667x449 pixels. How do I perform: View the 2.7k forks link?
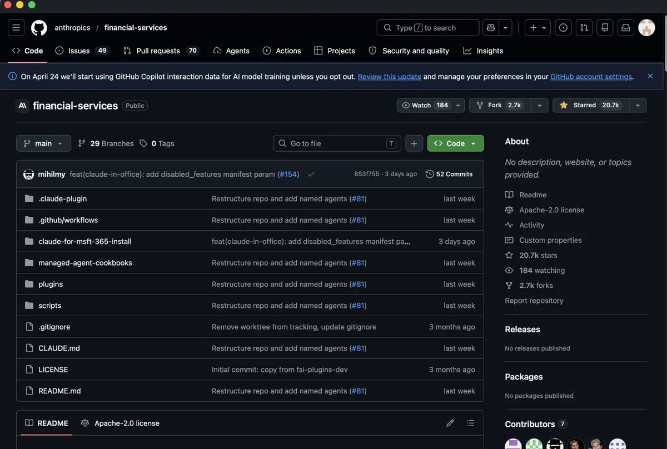click(x=529, y=285)
